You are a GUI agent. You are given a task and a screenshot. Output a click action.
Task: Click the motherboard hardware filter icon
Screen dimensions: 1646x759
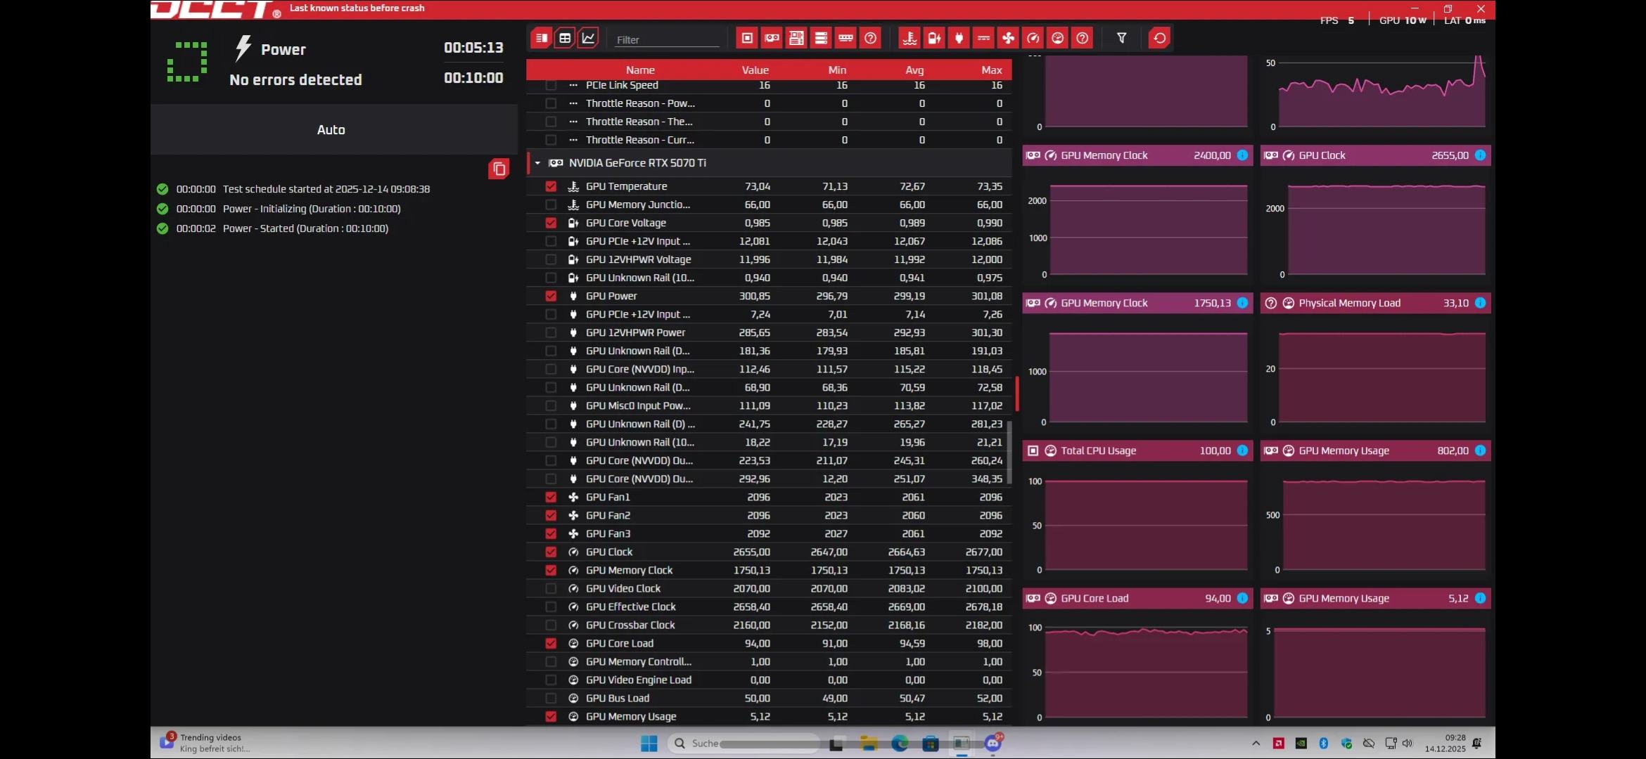click(x=796, y=38)
